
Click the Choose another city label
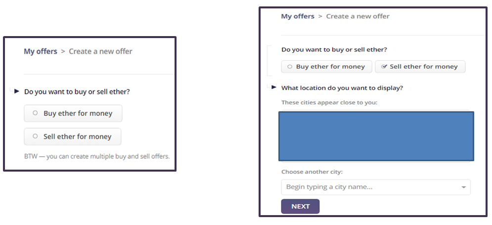point(312,172)
